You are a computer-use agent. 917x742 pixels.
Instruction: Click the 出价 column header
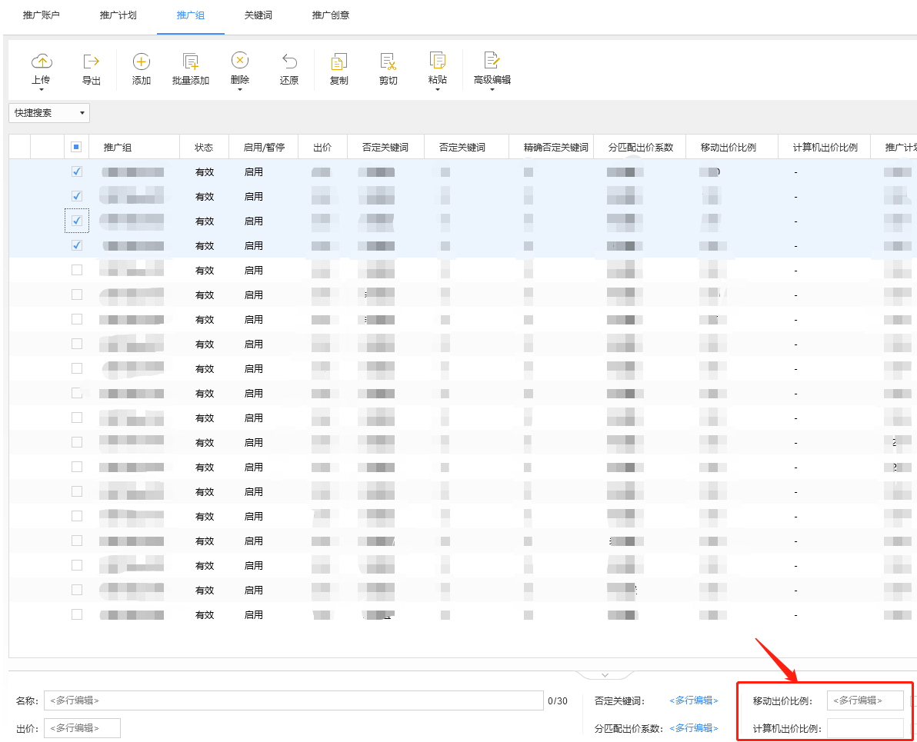pos(322,148)
